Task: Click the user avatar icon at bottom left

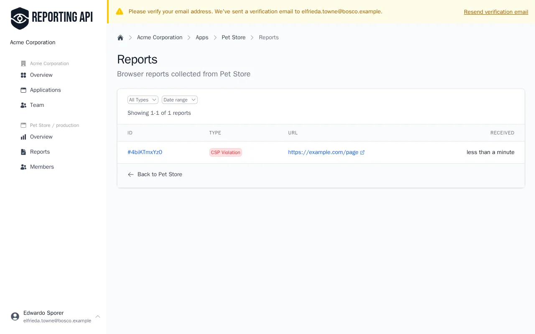Action: [x=15, y=316]
